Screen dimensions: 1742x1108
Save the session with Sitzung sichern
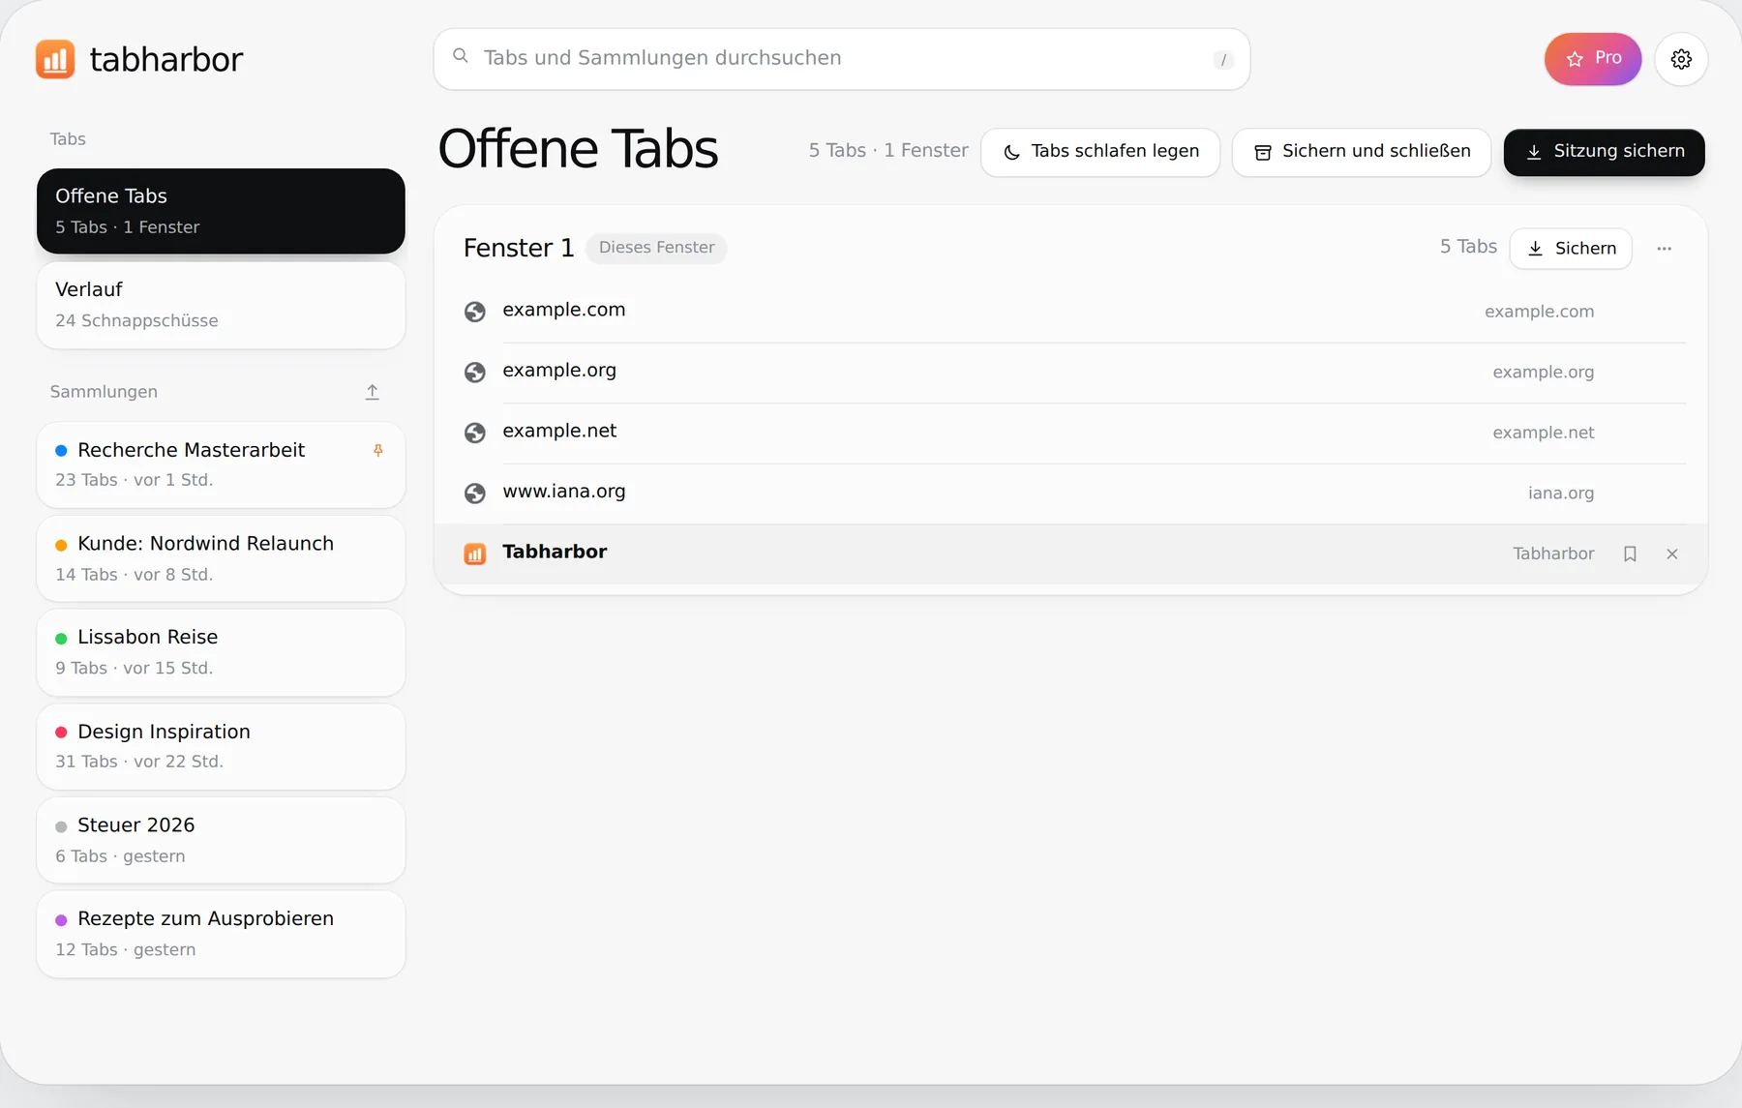[1604, 152]
